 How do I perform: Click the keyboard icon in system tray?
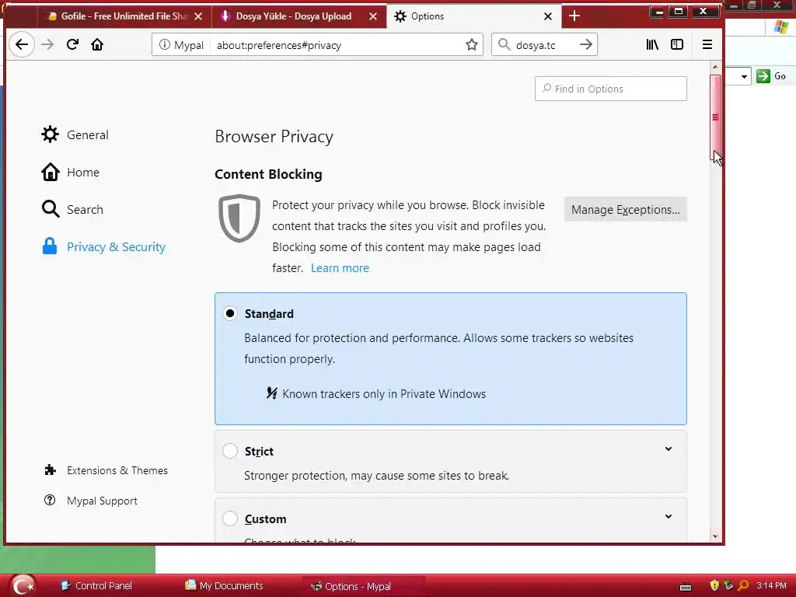(686, 588)
